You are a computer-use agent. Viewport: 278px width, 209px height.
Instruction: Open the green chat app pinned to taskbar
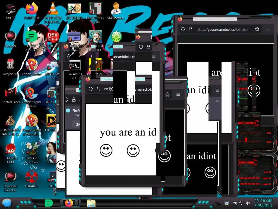pos(49,203)
